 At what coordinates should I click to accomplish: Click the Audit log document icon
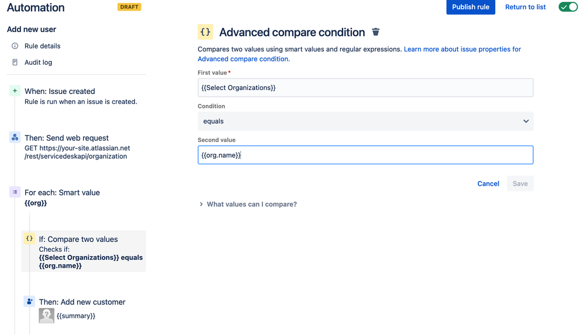(x=15, y=62)
